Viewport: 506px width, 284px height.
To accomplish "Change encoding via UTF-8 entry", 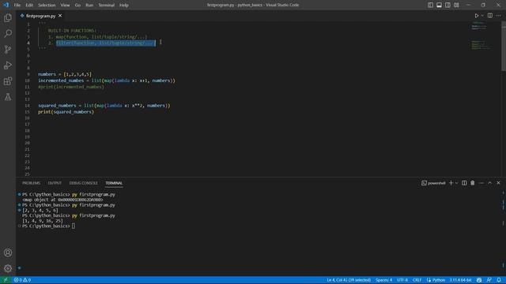I will (402, 280).
